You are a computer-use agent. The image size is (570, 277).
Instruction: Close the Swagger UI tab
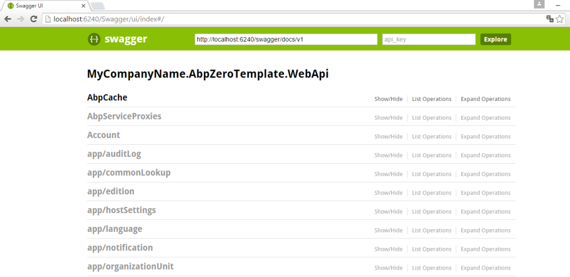coord(83,6)
